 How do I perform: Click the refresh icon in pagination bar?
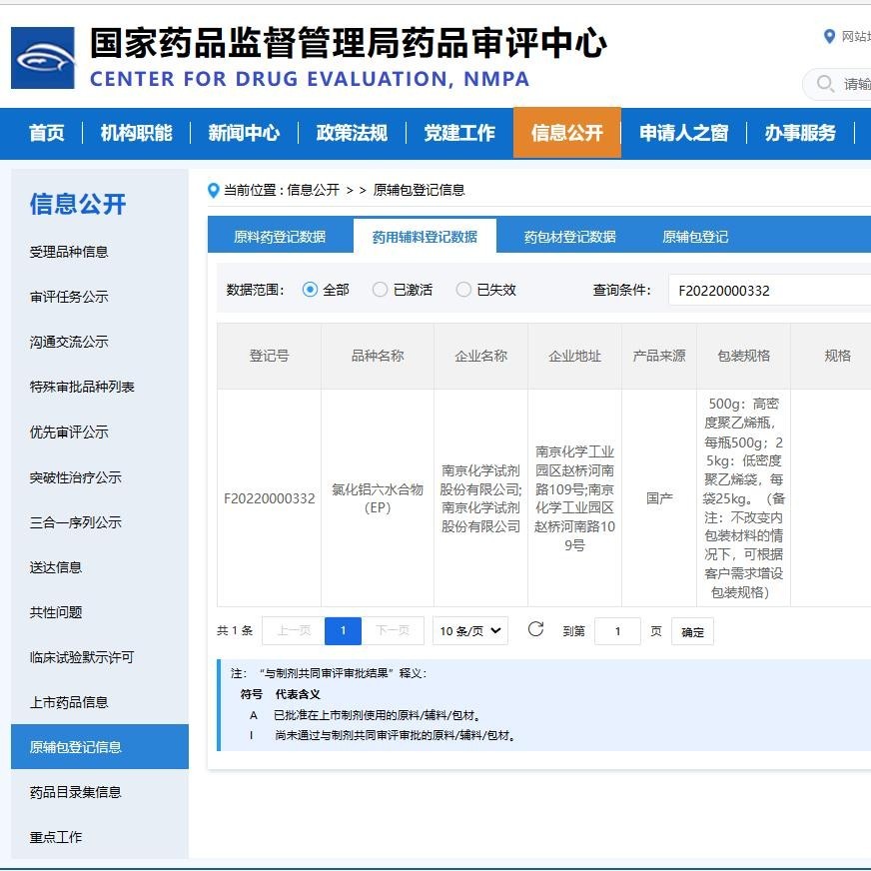point(535,629)
